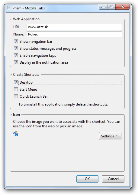Minimize the Prism window

point(103,7)
